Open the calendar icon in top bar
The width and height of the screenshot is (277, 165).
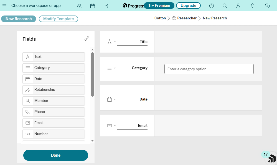93,6
